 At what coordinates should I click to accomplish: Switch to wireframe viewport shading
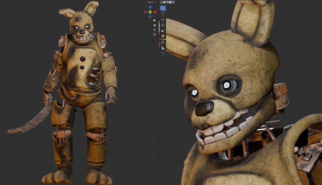click(x=161, y=2)
